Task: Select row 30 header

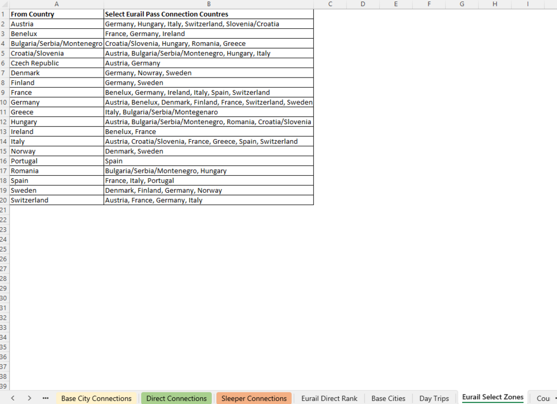Action: 4,298
